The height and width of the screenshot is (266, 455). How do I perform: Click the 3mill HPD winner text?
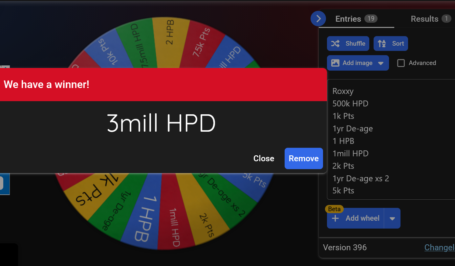coord(161,123)
